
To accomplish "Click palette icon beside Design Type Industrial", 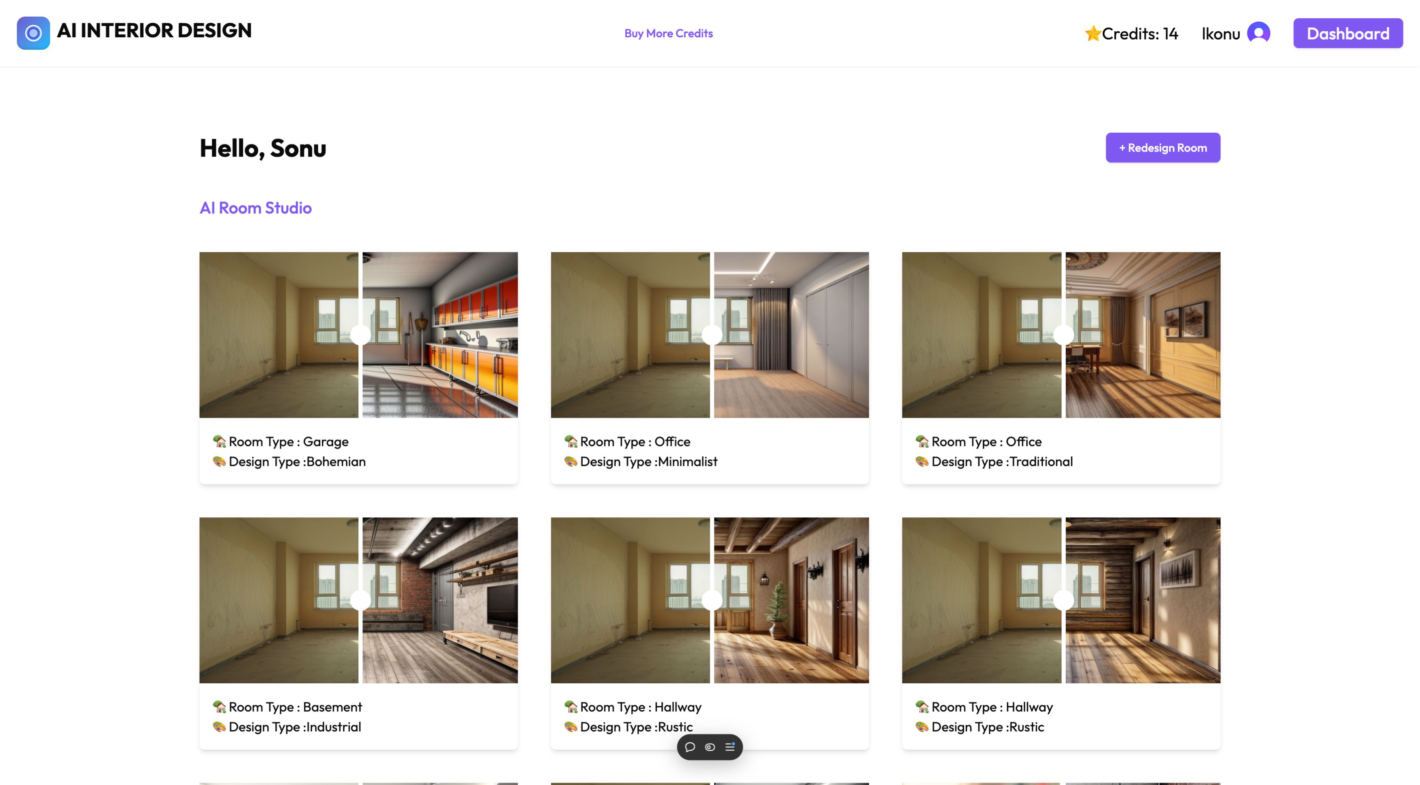I will coord(219,726).
